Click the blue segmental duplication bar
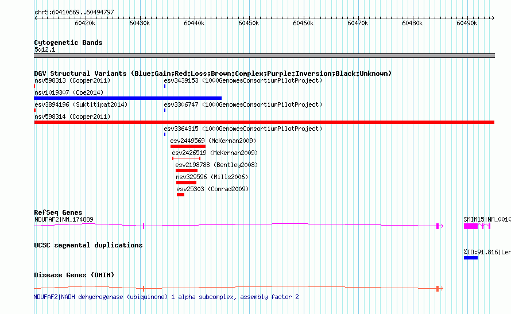The image size is (511, 314). click(471, 258)
